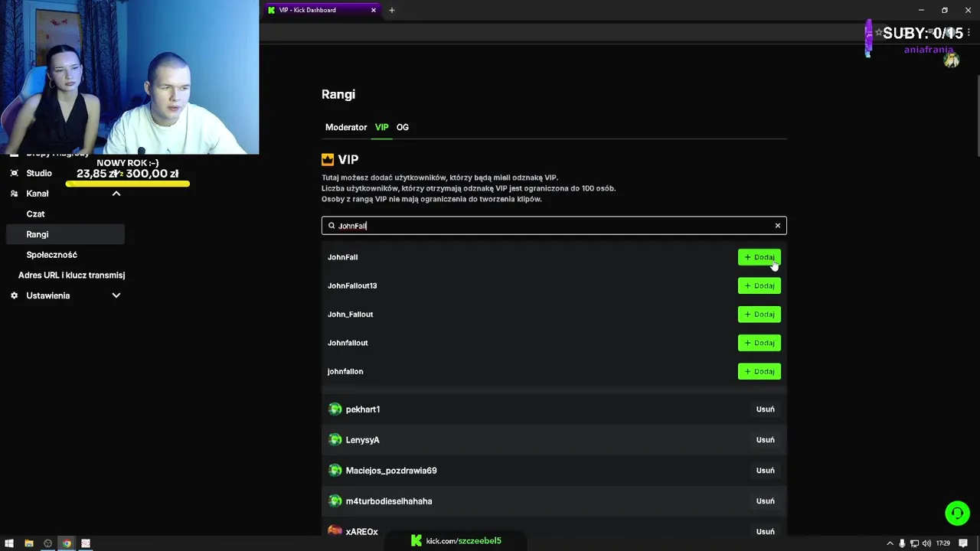Open Chrome from the taskbar

(67, 543)
